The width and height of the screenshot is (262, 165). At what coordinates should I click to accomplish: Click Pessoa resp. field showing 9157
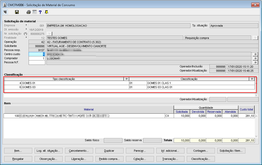coord(37,50)
